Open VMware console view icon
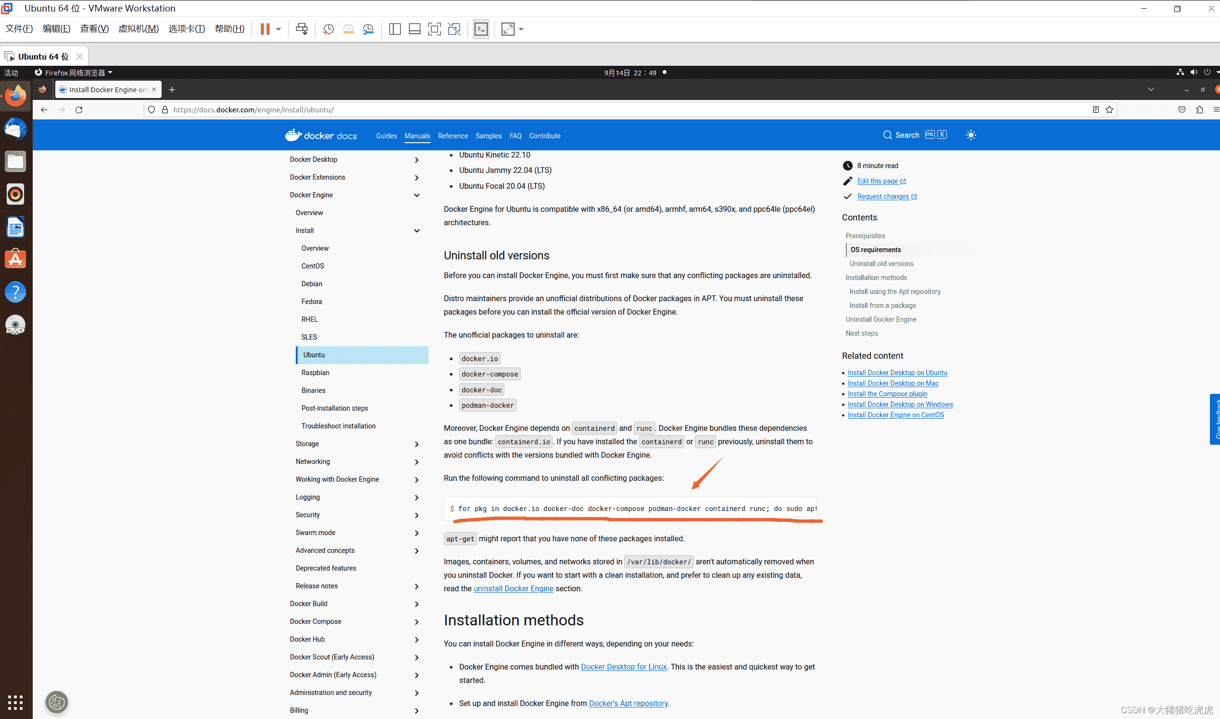The height and width of the screenshot is (719, 1220). click(x=481, y=29)
